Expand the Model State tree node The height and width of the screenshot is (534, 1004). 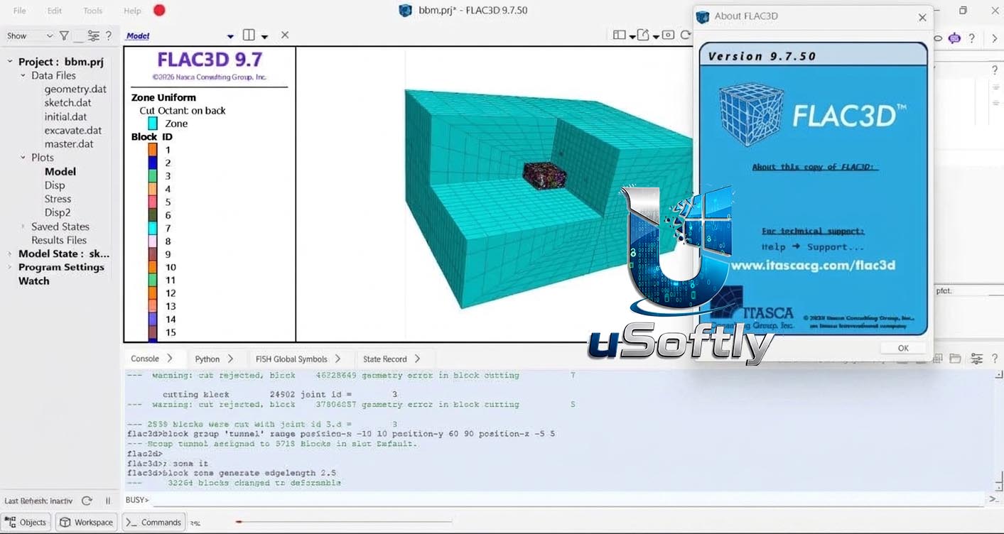pyautogui.click(x=10, y=254)
